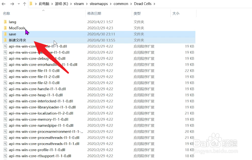Select the ModTools folder icon

(x=5, y=28)
